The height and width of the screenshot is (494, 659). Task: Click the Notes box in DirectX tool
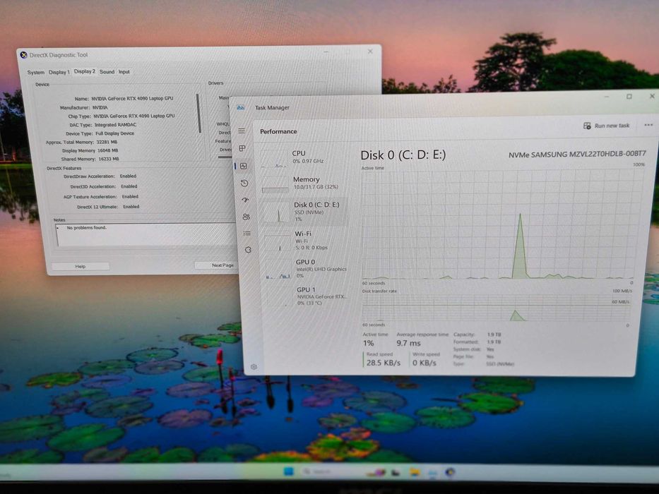click(146, 235)
